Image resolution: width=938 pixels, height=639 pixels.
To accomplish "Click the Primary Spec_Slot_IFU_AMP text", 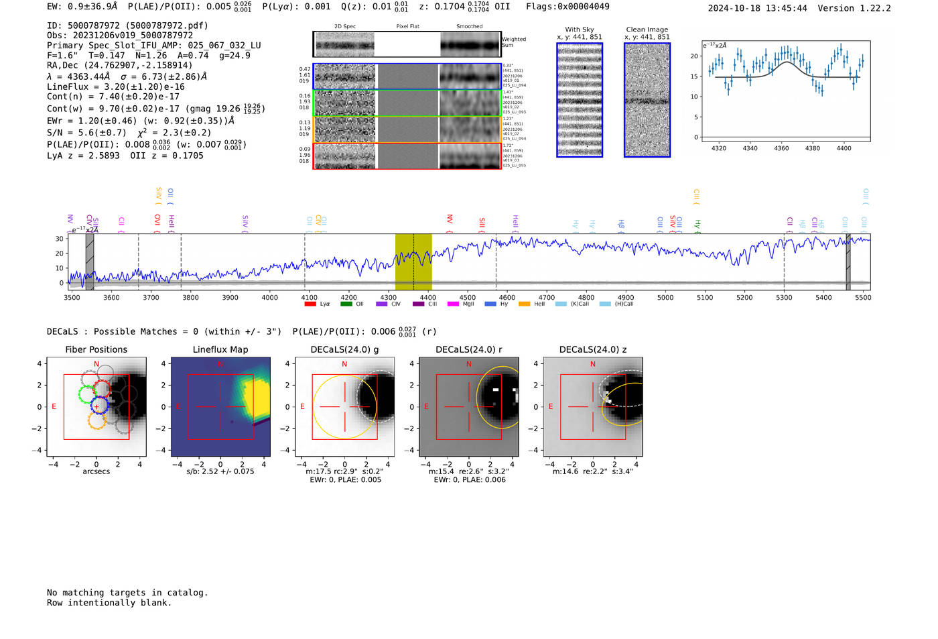I will 154,46.
